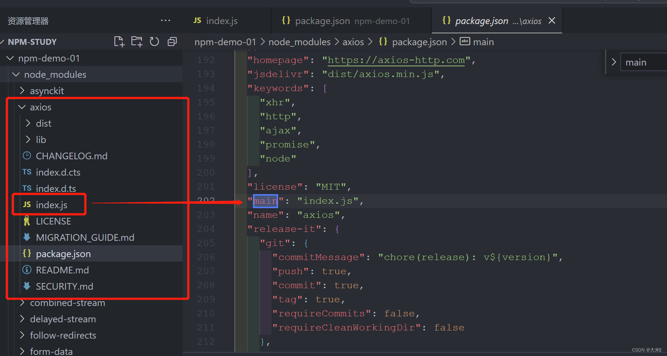Open index.d.ts in the file tree
The image size is (667, 356).
click(x=56, y=189)
